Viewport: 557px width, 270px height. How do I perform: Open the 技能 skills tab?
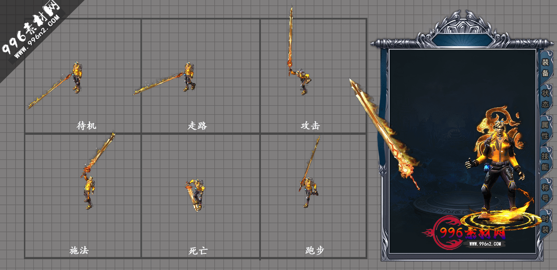point(545,161)
